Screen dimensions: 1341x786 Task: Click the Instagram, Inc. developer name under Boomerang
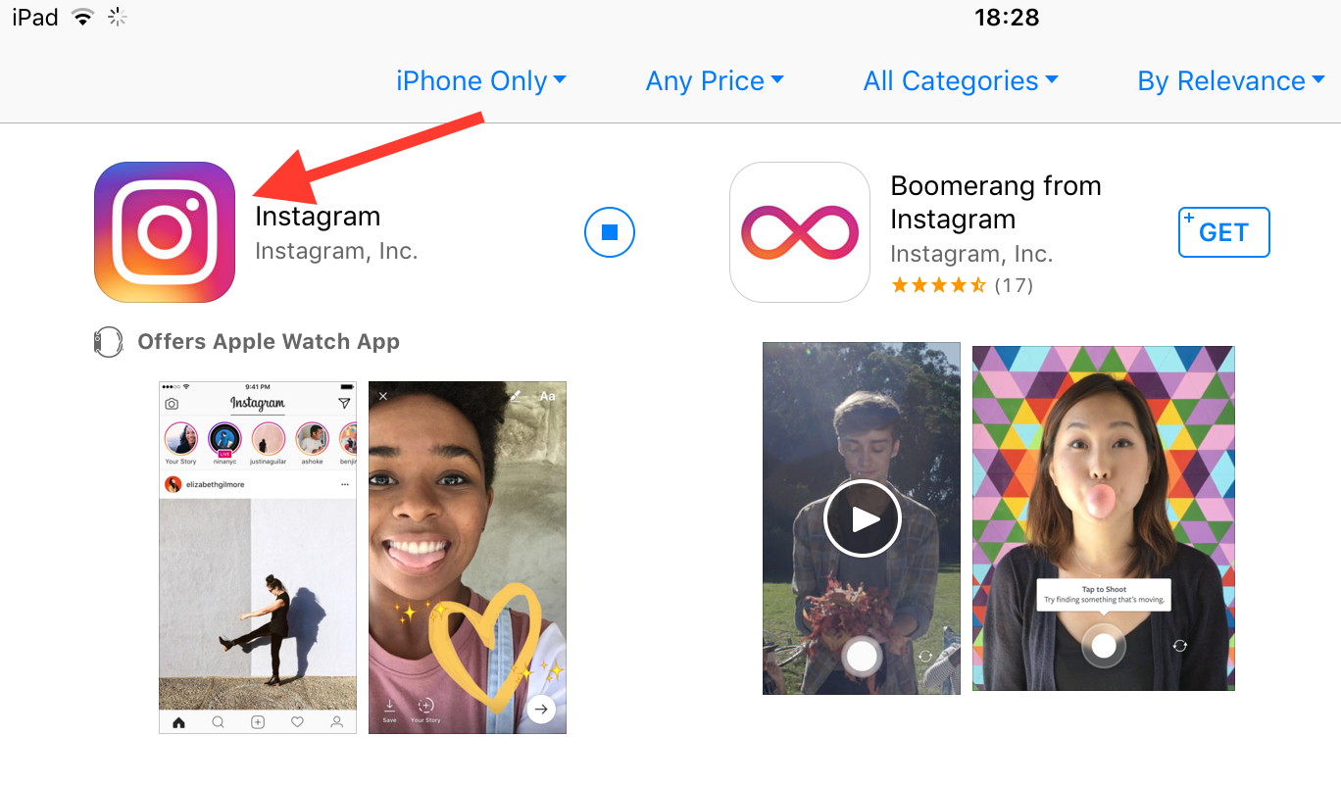(x=970, y=254)
